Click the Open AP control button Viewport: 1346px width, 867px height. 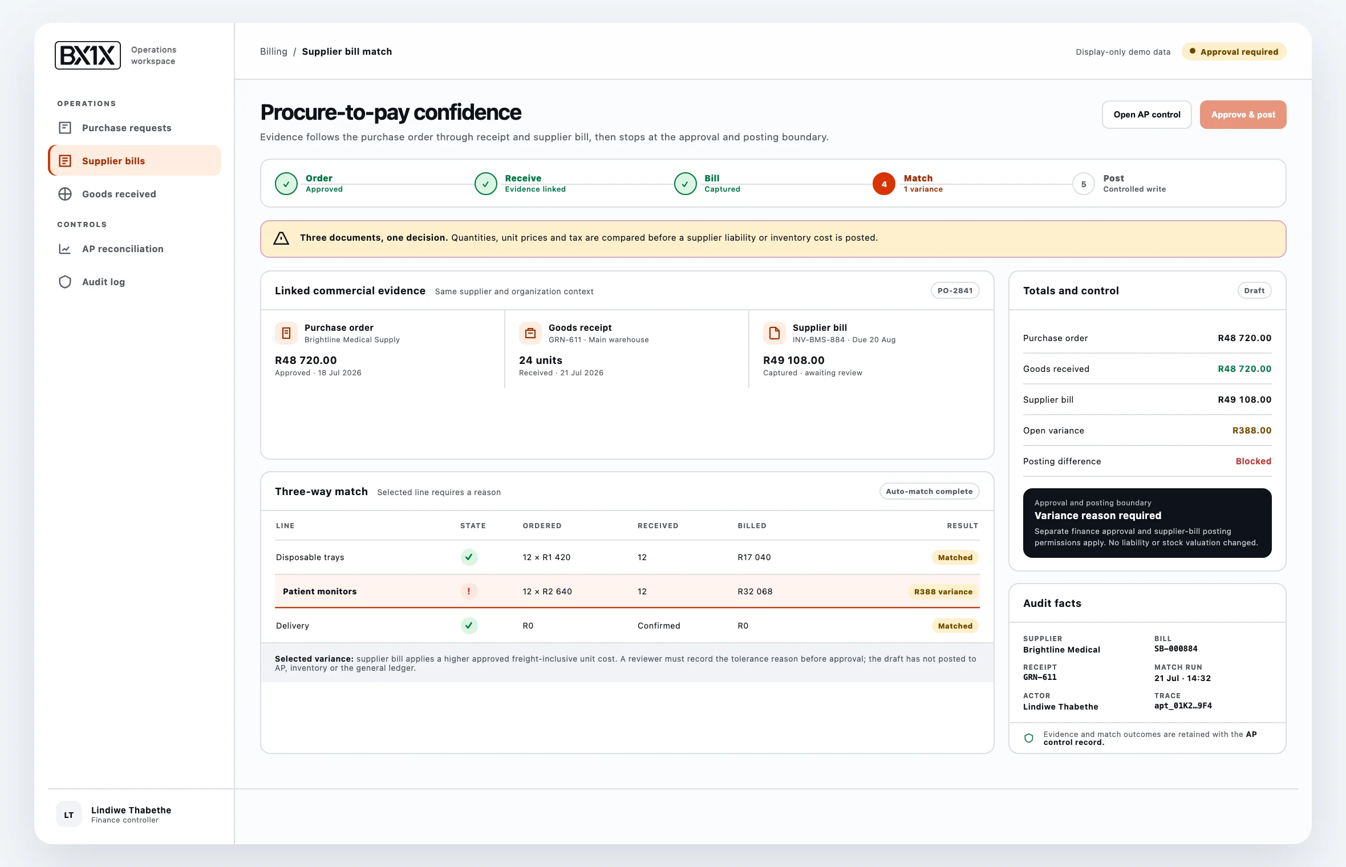pyautogui.click(x=1147, y=115)
